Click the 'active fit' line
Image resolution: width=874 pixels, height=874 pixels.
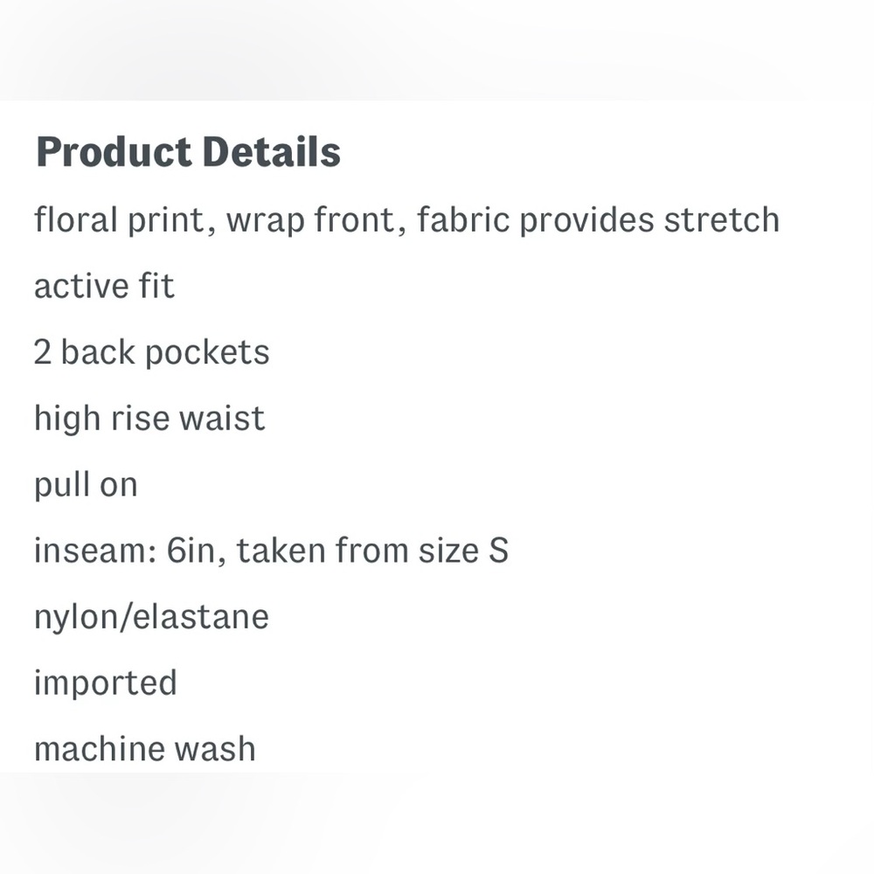104,286
